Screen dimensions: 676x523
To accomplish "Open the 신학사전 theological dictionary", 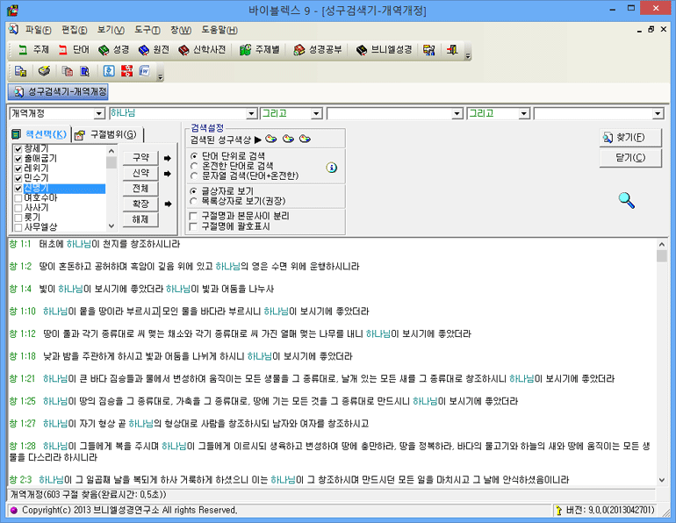I will (x=202, y=50).
